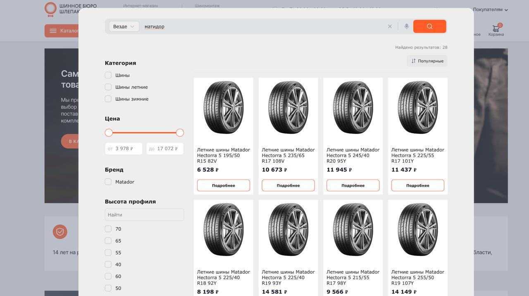Open tire image for 195/50 R15 82V
529x296 pixels.
pos(224,107)
